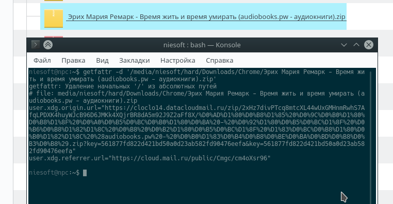Open the Вид menu
Viewport: 393px width, 204px height.
(x=102, y=61)
